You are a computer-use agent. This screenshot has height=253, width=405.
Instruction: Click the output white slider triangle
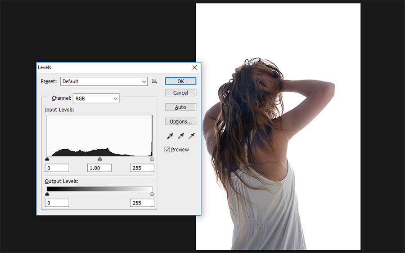(152, 194)
